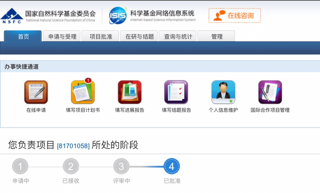The width and height of the screenshot is (320, 193).
Task: Open the 在线咨询 online consultation button
Action: click(235, 15)
